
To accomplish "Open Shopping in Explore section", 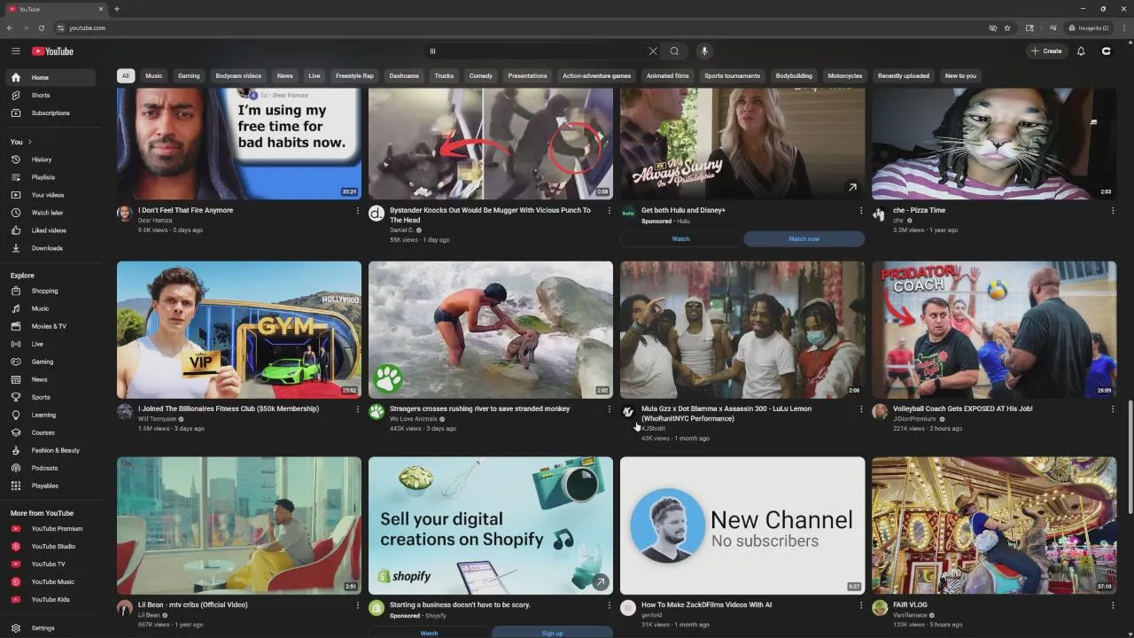I will point(49,291).
